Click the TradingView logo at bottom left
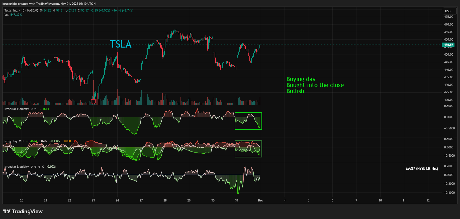 (23, 211)
